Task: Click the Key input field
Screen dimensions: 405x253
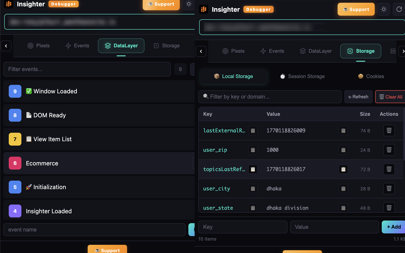Action: (243, 227)
